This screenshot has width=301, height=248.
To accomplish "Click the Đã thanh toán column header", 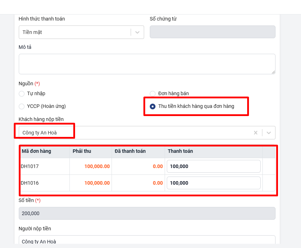I will point(130,151).
